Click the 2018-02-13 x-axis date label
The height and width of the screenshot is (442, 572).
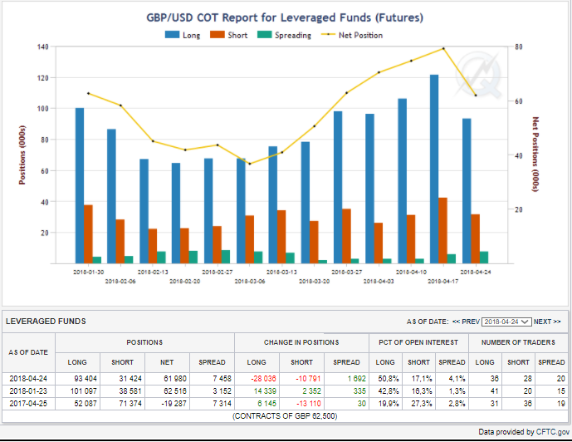[153, 272]
